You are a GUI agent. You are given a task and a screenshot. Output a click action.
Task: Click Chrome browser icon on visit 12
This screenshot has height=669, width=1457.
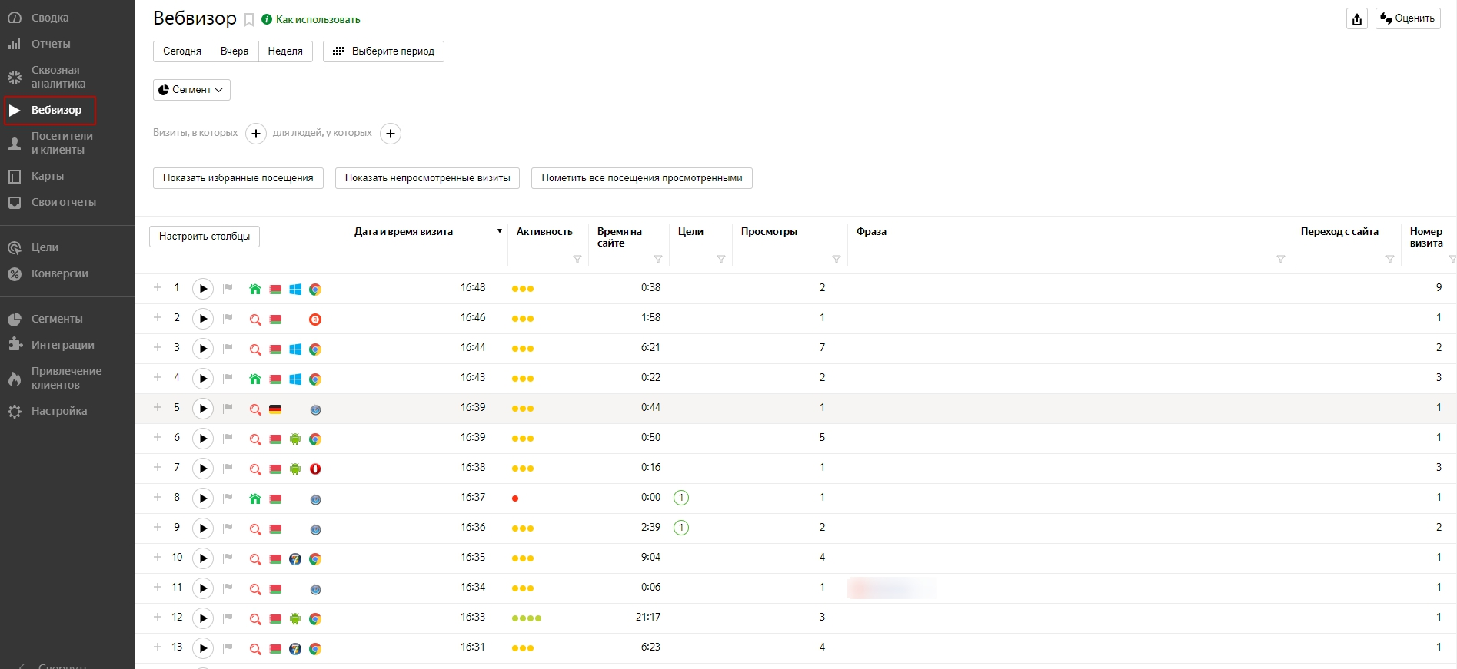click(315, 619)
